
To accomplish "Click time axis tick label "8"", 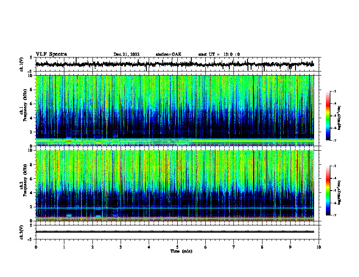I will [x=262, y=247].
